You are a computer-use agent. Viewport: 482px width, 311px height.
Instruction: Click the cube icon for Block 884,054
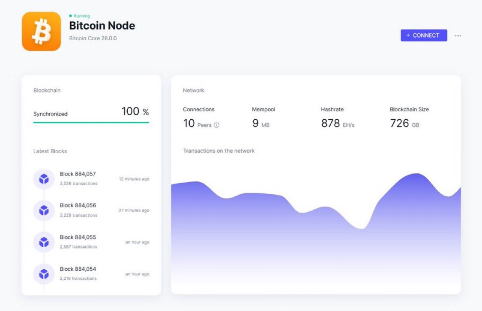tap(43, 274)
